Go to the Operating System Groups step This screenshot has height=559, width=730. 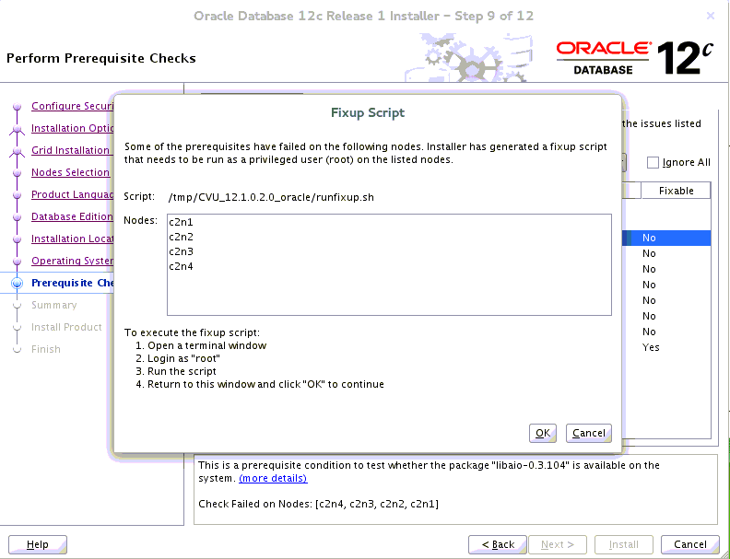click(x=72, y=261)
